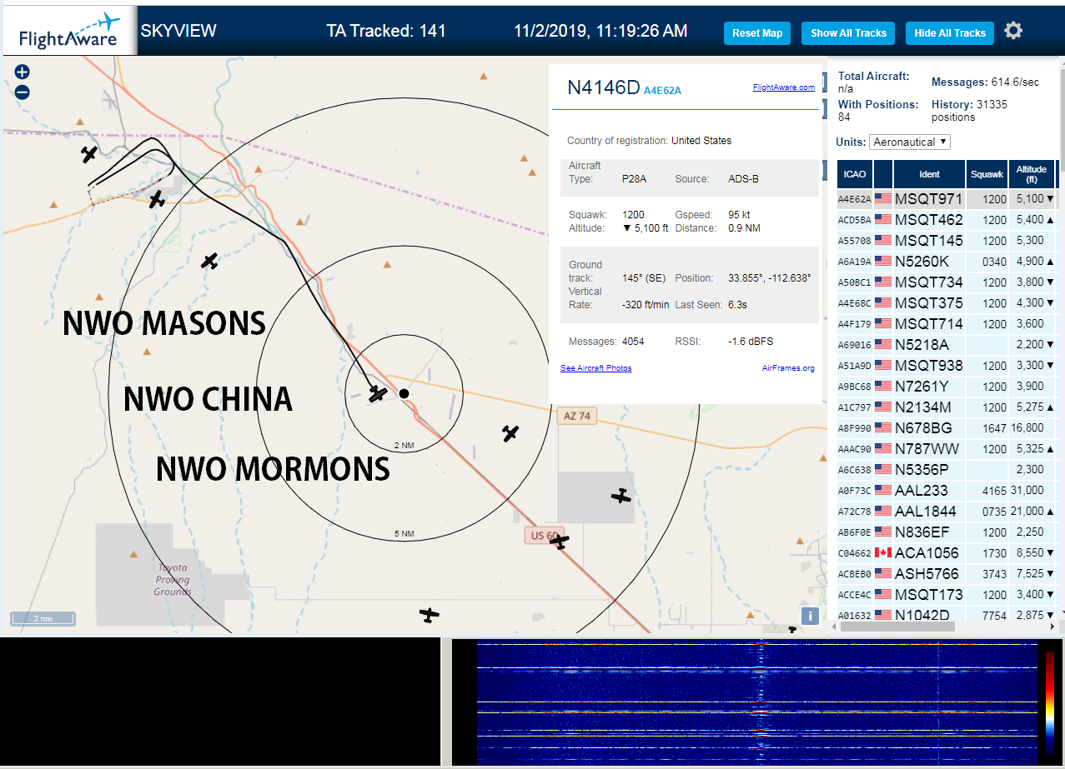Select the MSQT938 ident

pyautogui.click(x=928, y=366)
